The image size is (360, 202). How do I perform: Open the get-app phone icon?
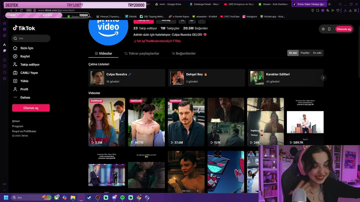click(329, 29)
